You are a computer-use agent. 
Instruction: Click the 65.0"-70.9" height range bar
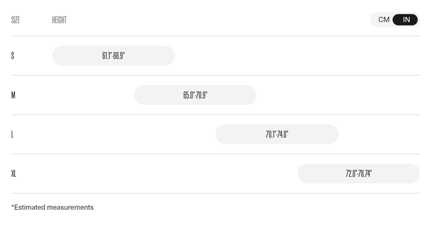[195, 95]
